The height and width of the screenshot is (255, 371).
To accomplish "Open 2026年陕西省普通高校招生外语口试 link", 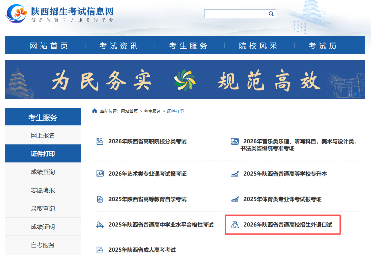I will point(288,224).
